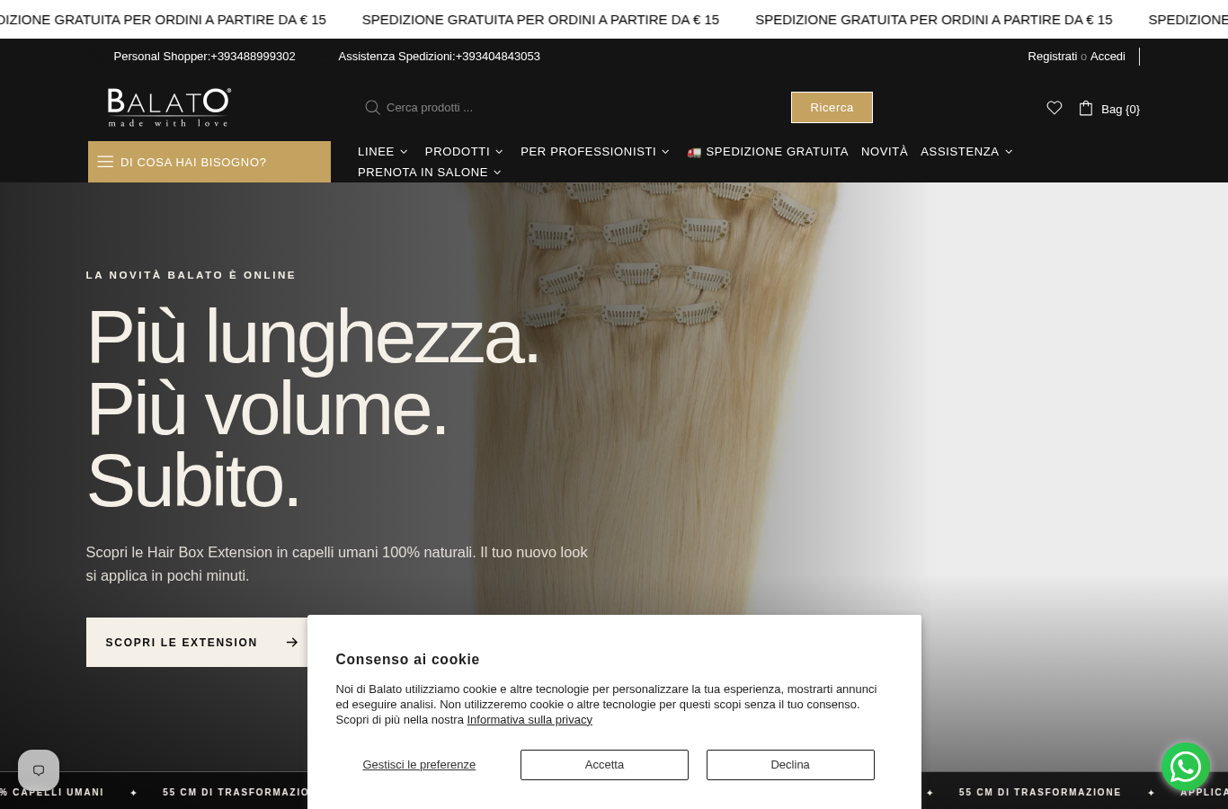1228x809 pixels.
Task: Click the Ricerca search button
Action: point(832,108)
